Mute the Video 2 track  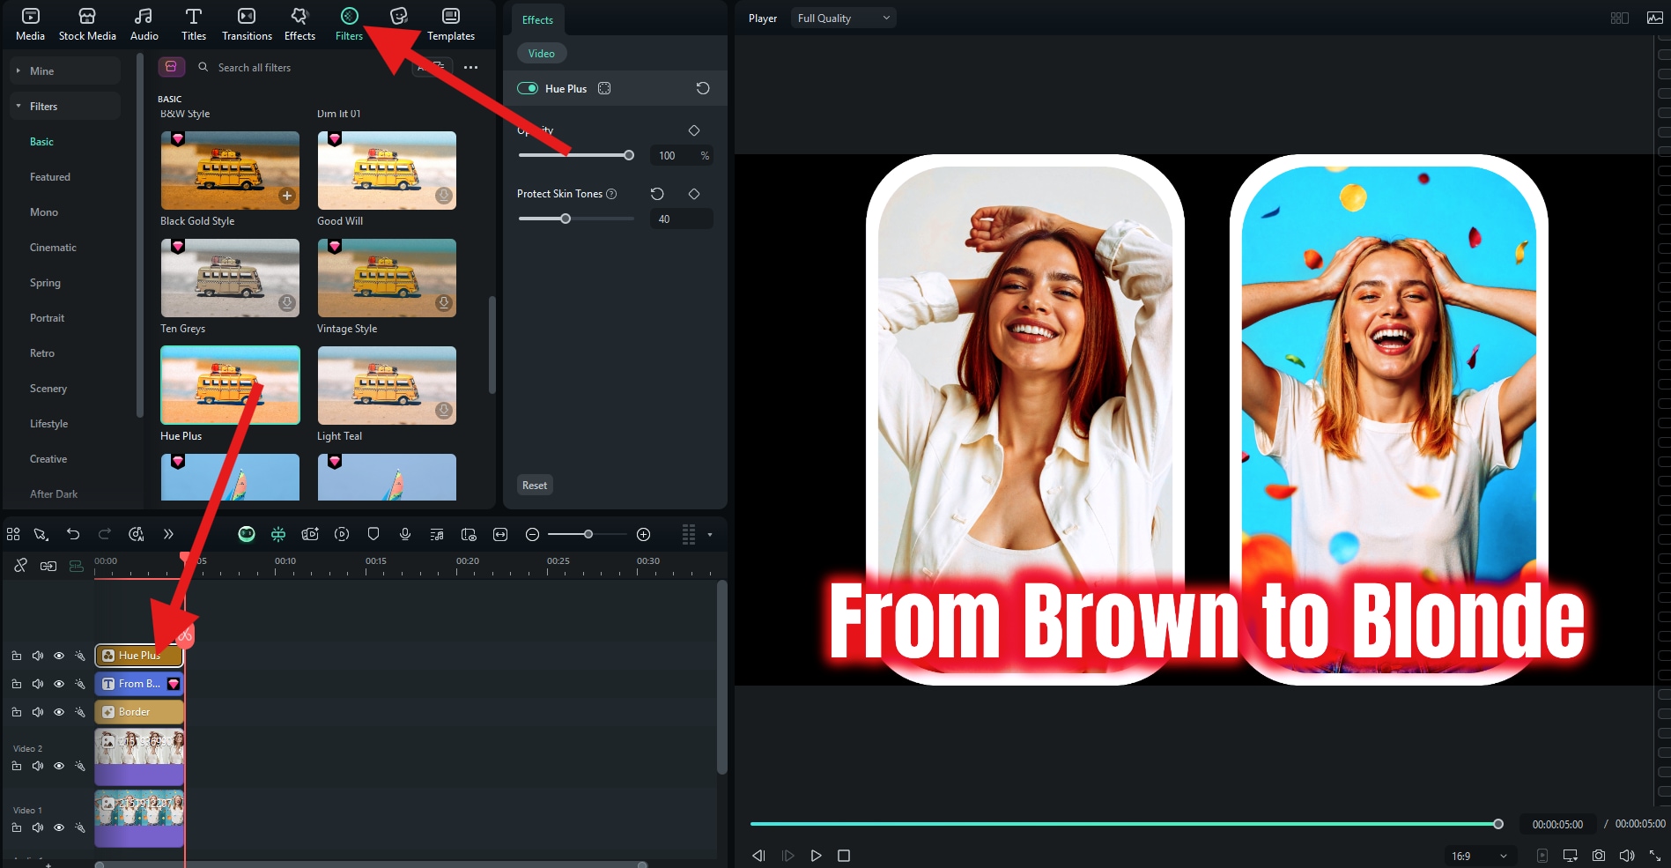38,767
